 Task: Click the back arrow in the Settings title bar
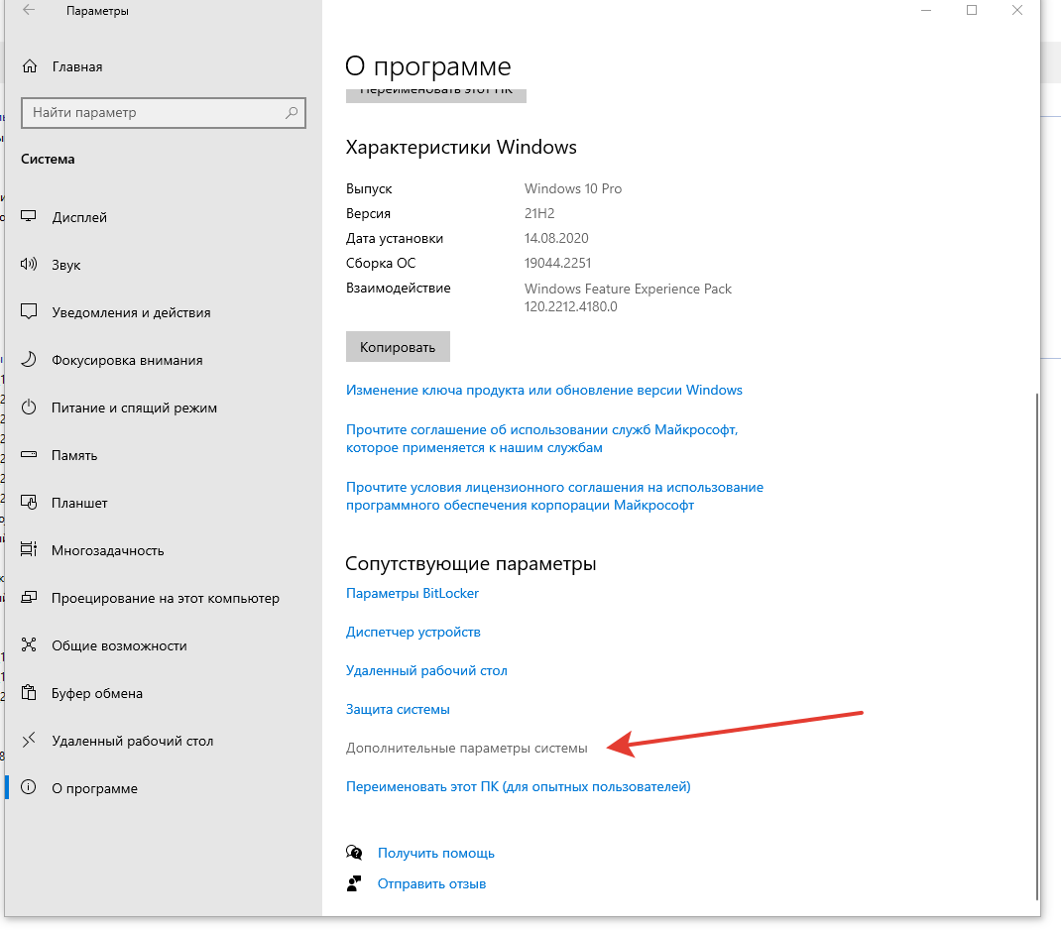[29, 10]
